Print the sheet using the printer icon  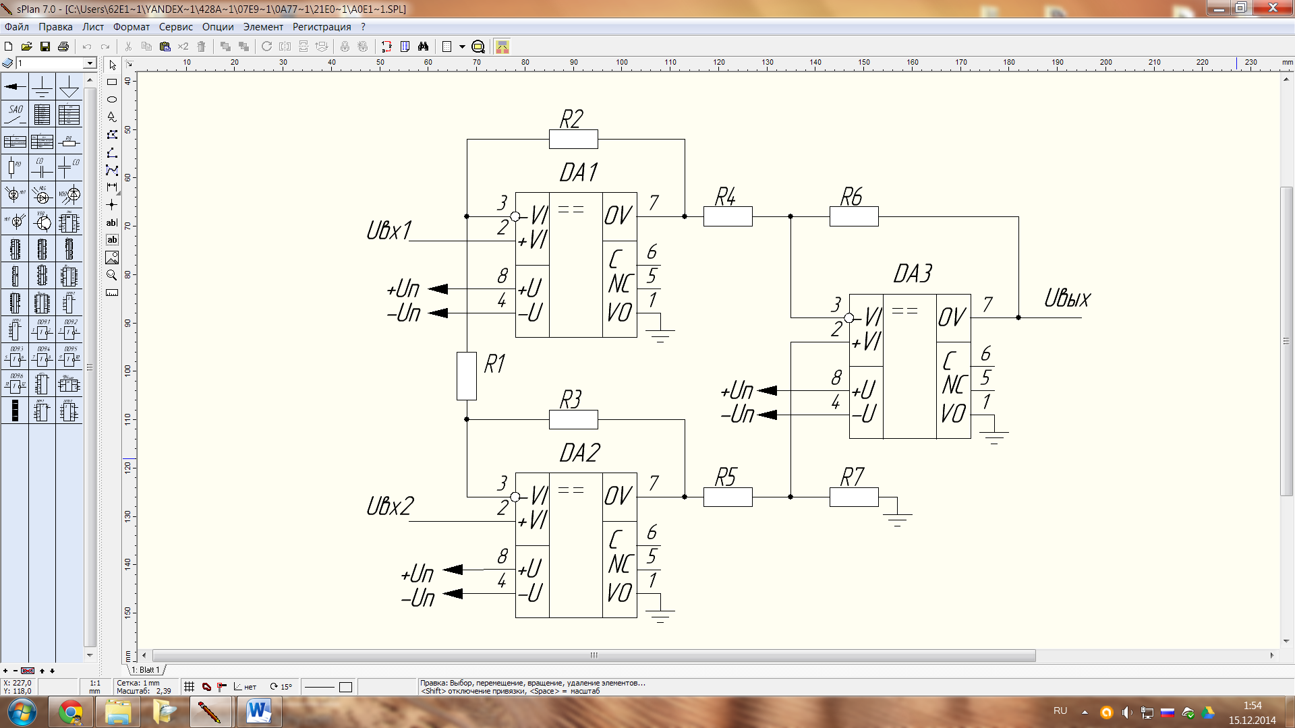pyautogui.click(x=63, y=47)
